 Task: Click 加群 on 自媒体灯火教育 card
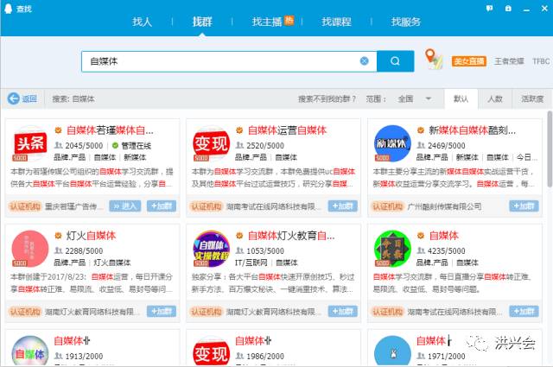click(x=342, y=311)
